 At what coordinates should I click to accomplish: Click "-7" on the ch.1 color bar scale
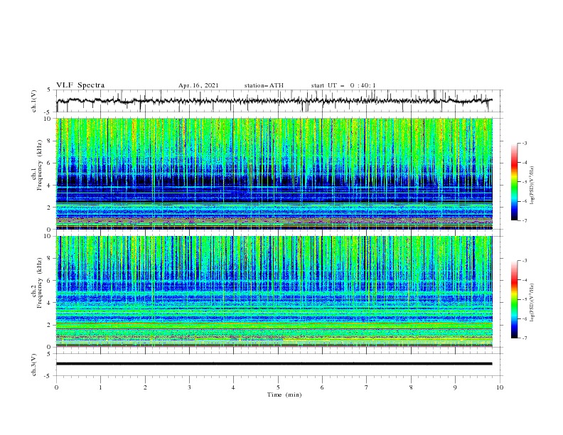[524, 220]
